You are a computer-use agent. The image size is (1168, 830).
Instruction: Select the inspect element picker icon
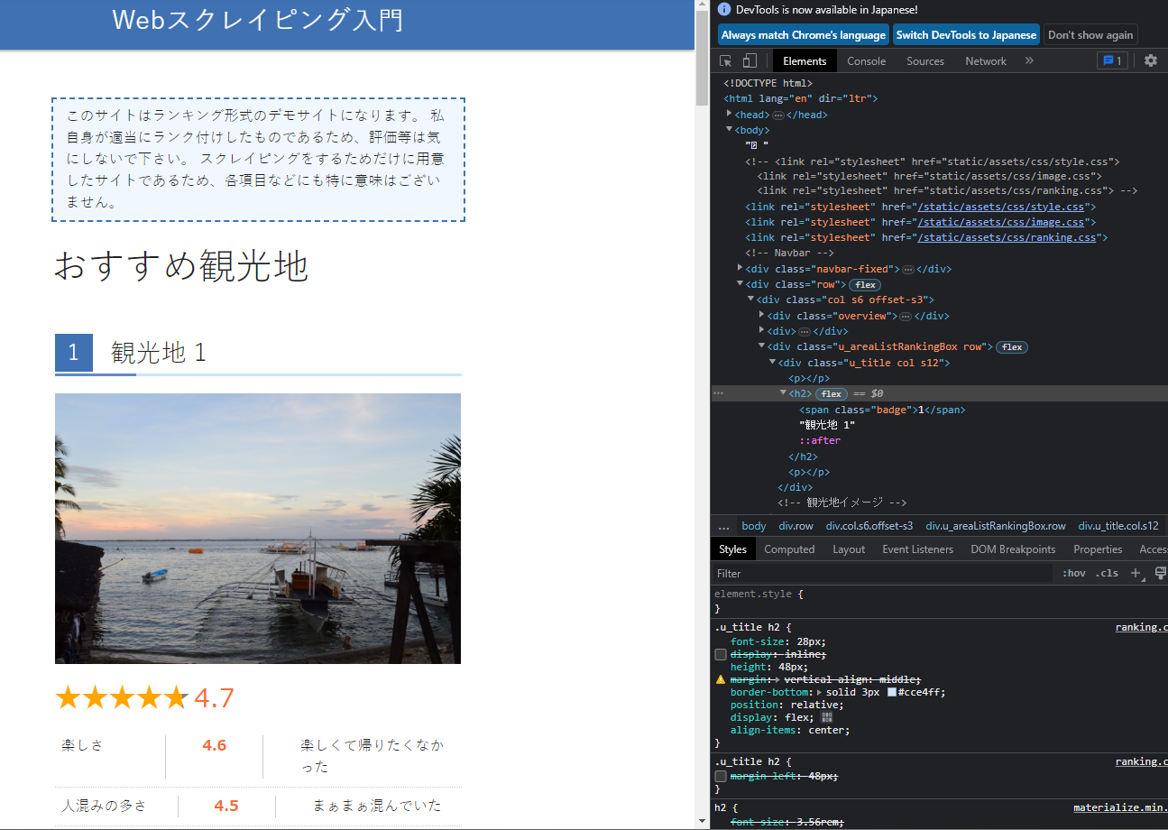pos(725,60)
